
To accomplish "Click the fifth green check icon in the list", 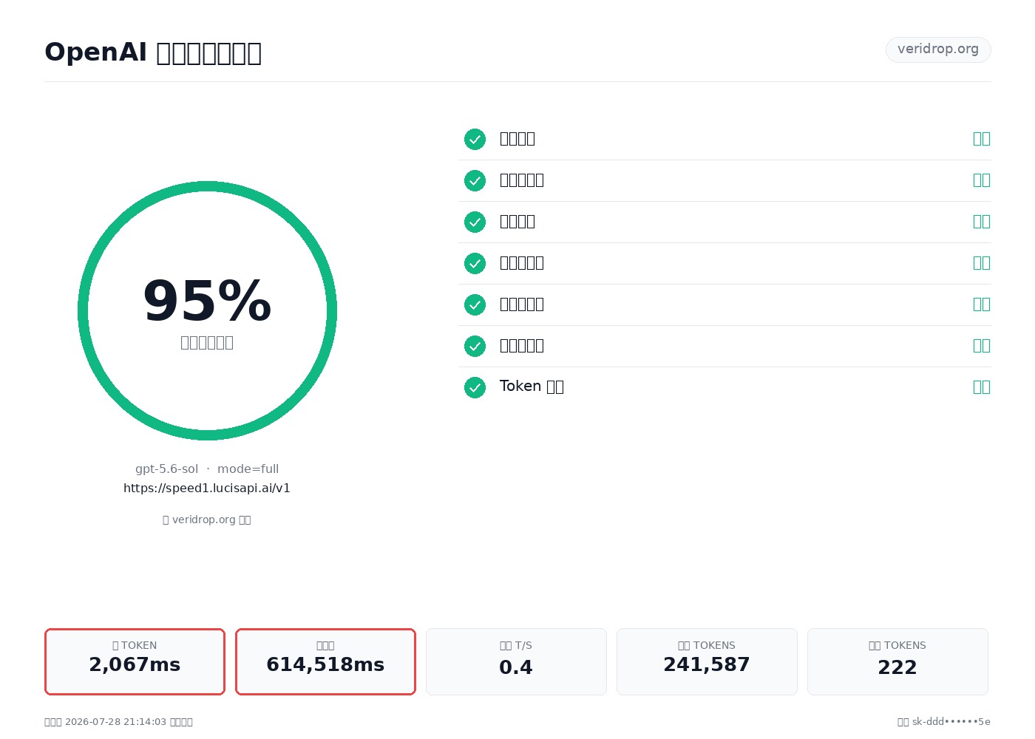I will (475, 304).
